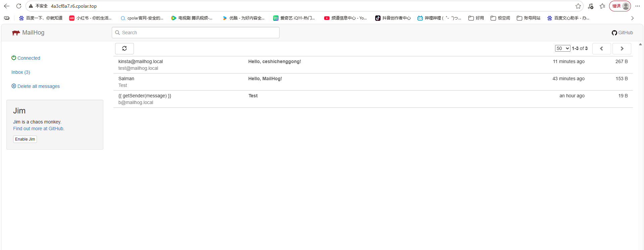Click in the Search messages field
Image resolution: width=644 pixels, height=250 pixels.
pyautogui.click(x=195, y=33)
